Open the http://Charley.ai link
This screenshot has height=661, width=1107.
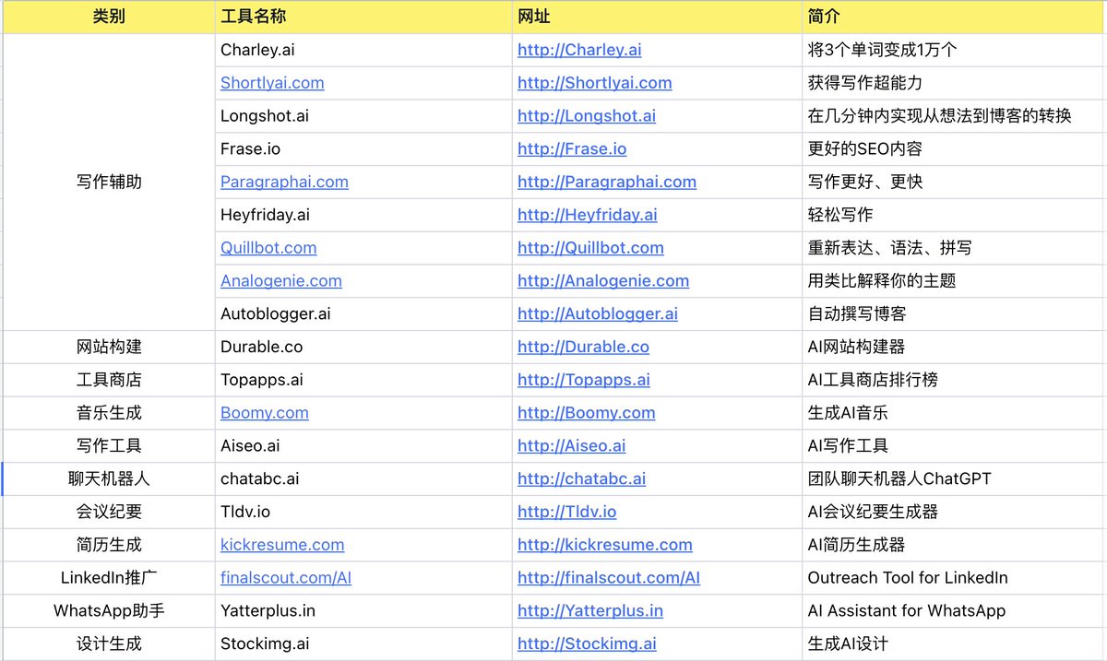point(577,50)
